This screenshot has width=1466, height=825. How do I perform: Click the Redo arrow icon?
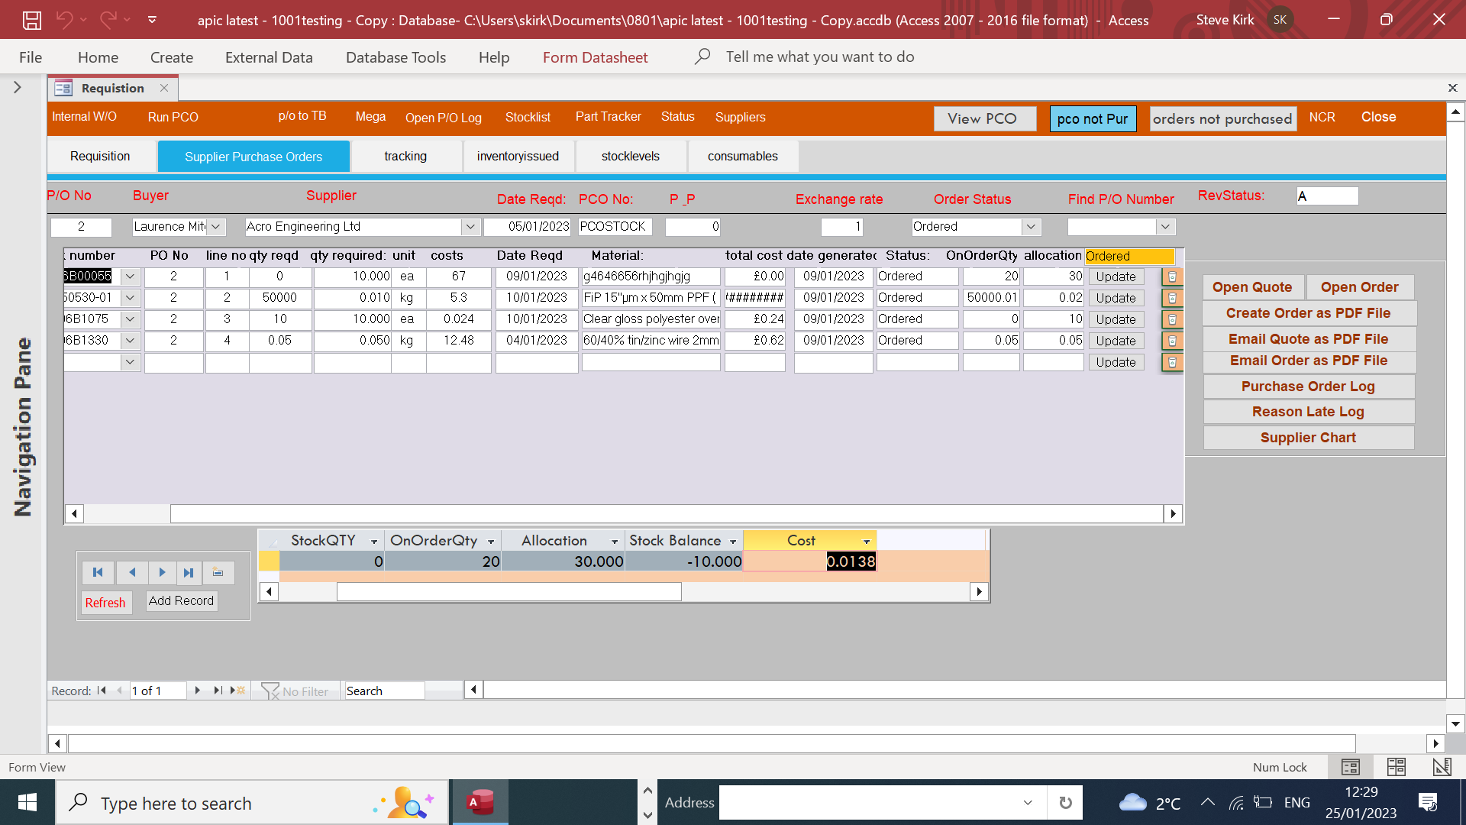(x=108, y=20)
